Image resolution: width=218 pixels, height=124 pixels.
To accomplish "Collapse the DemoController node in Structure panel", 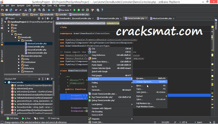I will pyautogui.click(x=5, y=82).
